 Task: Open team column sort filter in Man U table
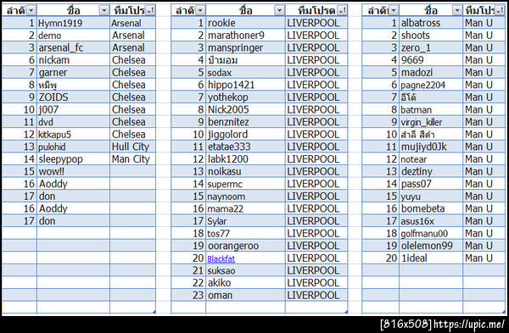click(500, 11)
